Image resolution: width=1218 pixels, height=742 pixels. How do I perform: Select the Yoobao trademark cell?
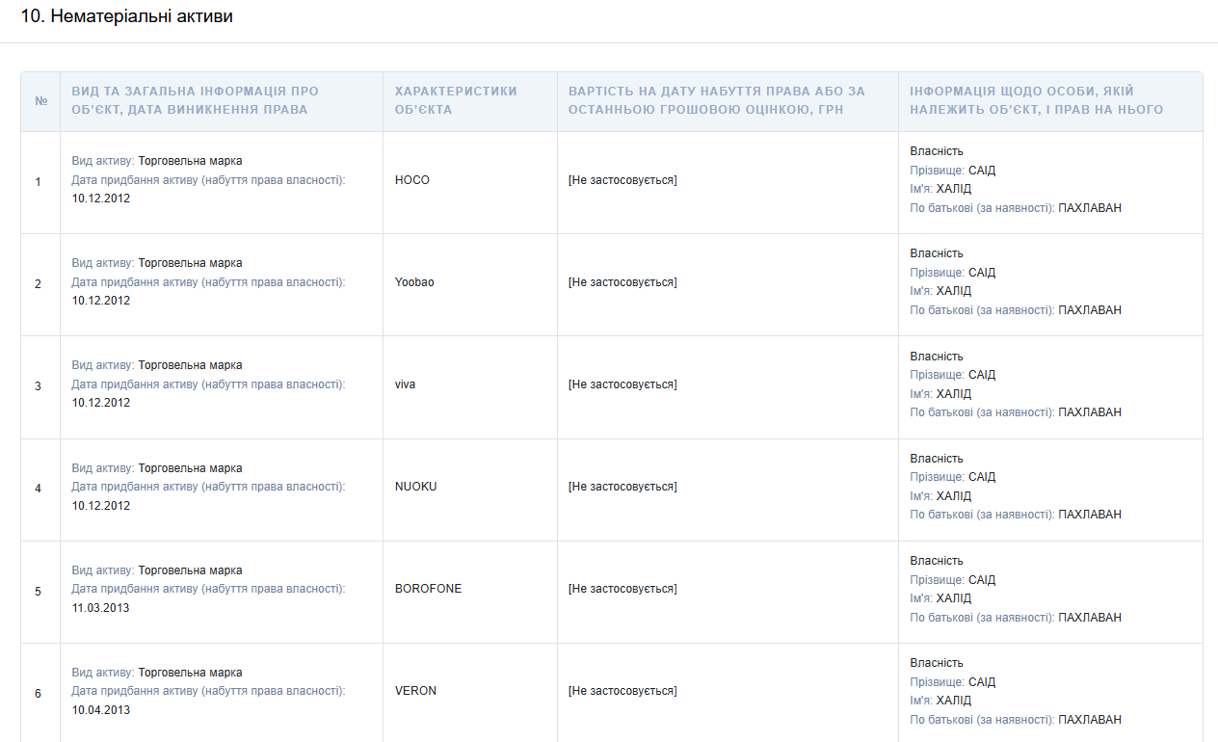pyautogui.click(x=414, y=282)
